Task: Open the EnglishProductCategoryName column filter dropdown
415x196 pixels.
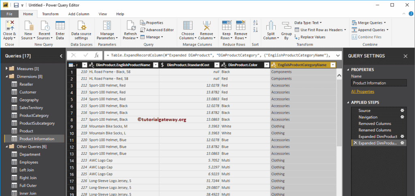Action: (333, 65)
